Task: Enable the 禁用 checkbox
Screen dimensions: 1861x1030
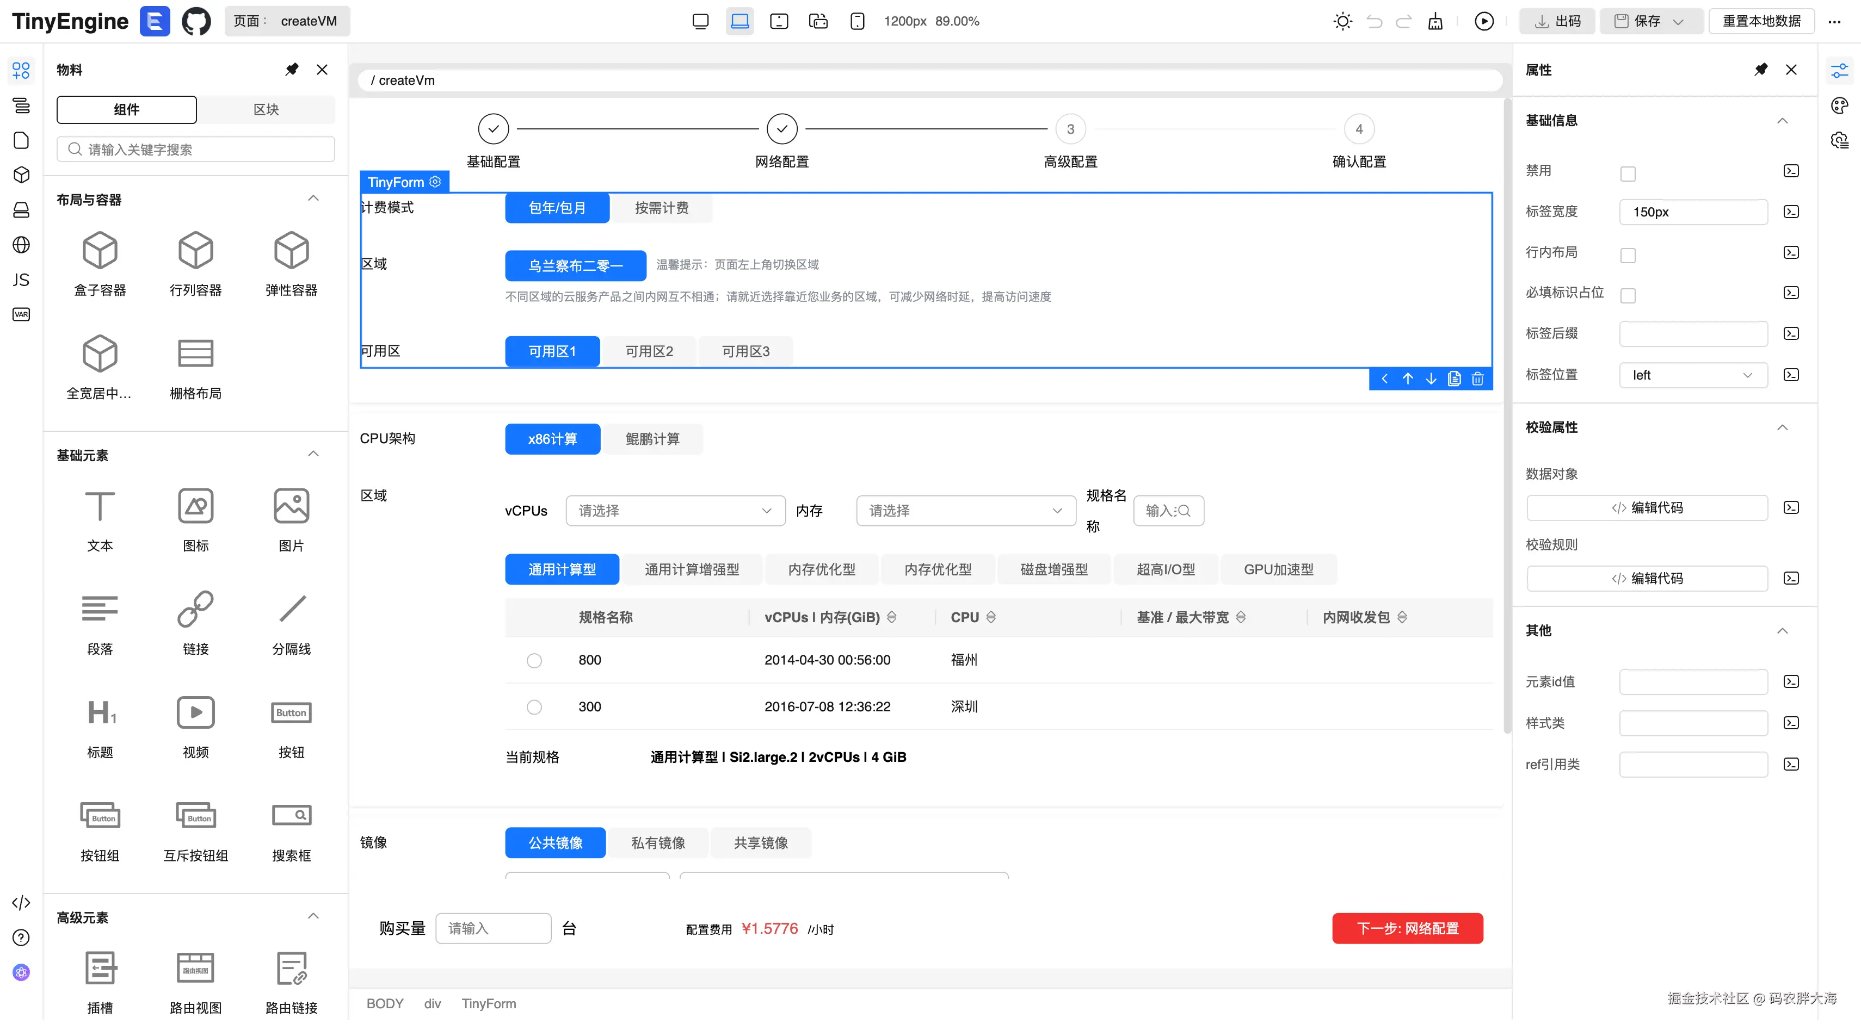Action: [x=1628, y=173]
